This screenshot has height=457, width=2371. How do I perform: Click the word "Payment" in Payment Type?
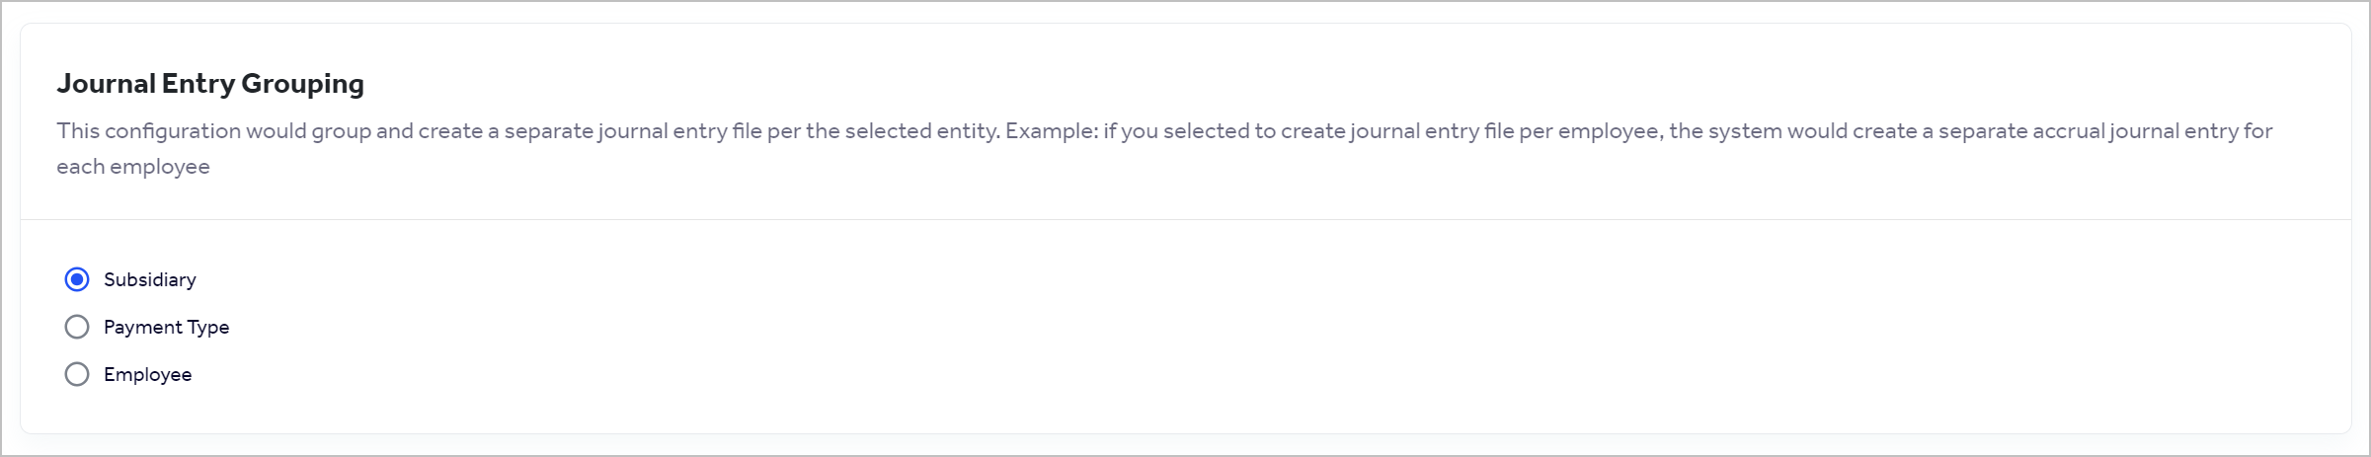click(x=143, y=327)
